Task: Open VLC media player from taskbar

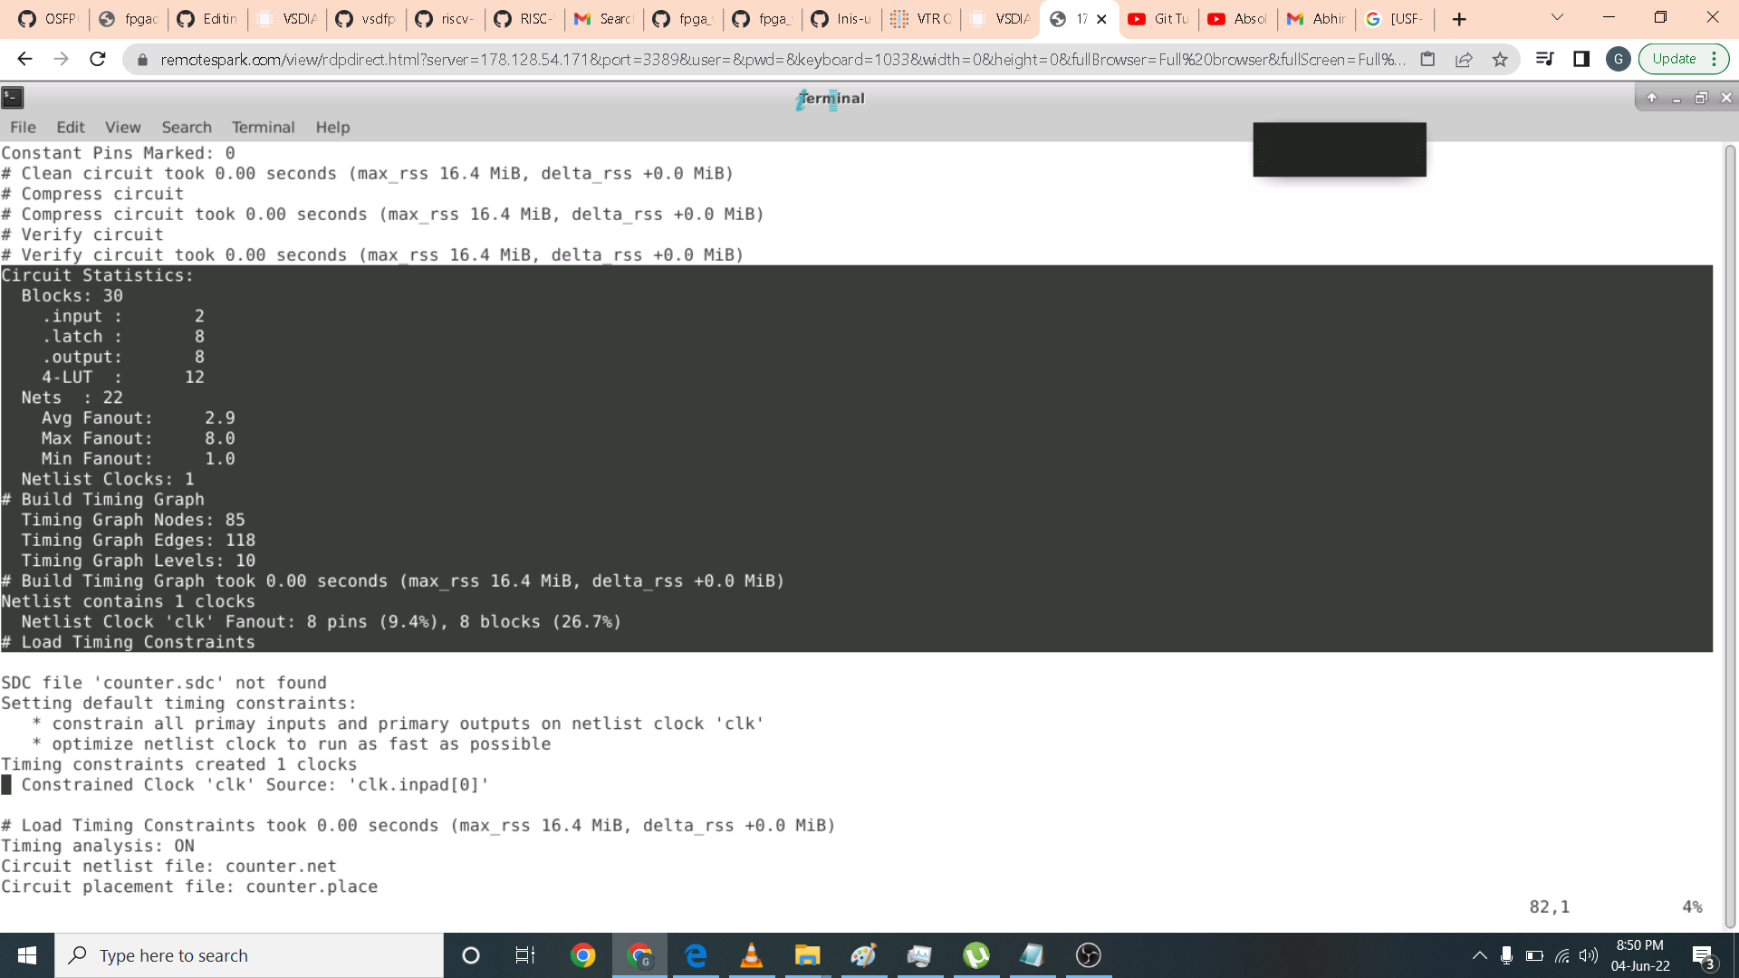Action: tap(751, 955)
